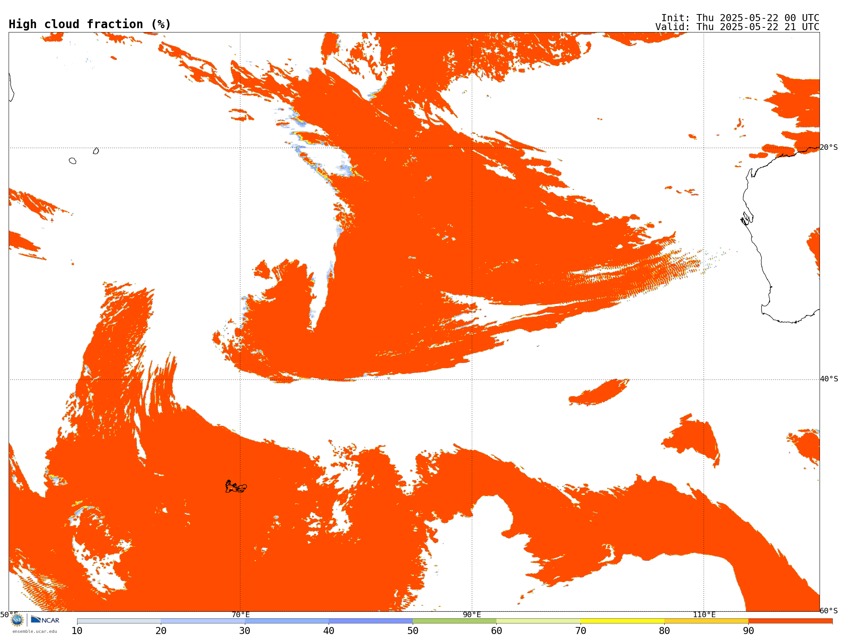
Task: Click the Shark Bay area on Australian coast
Action: tap(747, 218)
